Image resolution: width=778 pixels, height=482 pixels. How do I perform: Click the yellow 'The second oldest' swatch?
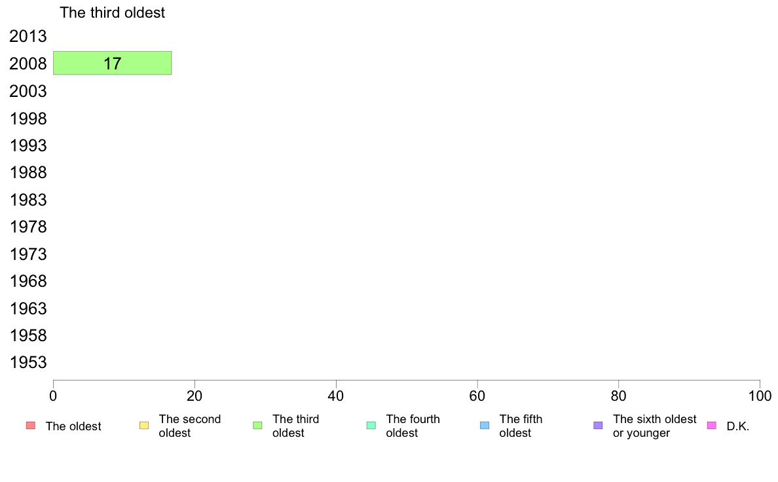(x=144, y=426)
